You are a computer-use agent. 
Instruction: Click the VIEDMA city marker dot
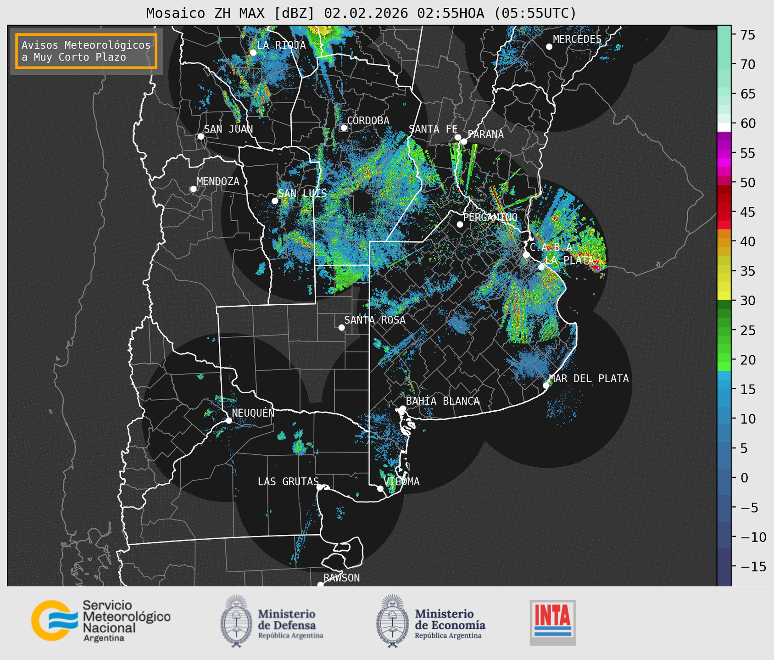tap(380, 488)
